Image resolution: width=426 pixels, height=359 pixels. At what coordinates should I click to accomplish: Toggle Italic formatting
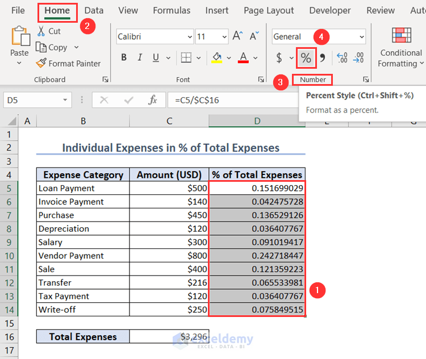(140, 57)
